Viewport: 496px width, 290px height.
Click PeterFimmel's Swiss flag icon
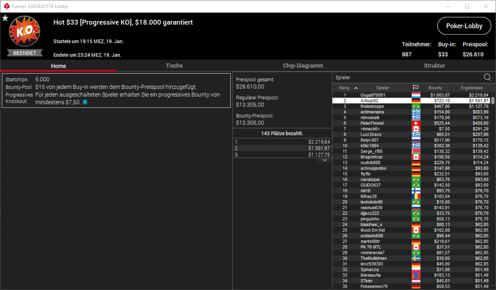tap(416, 123)
